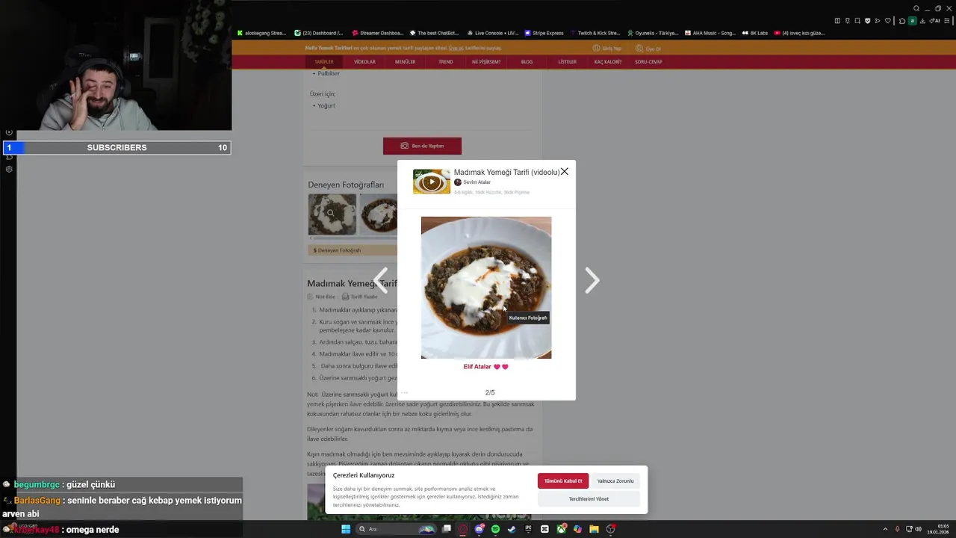Open the TREND menu tab
The height and width of the screenshot is (538, 956).
[446, 62]
